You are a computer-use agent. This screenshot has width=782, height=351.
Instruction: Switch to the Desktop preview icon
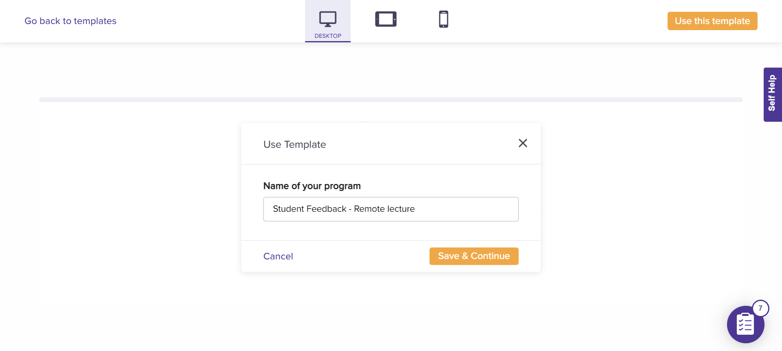pyautogui.click(x=327, y=19)
